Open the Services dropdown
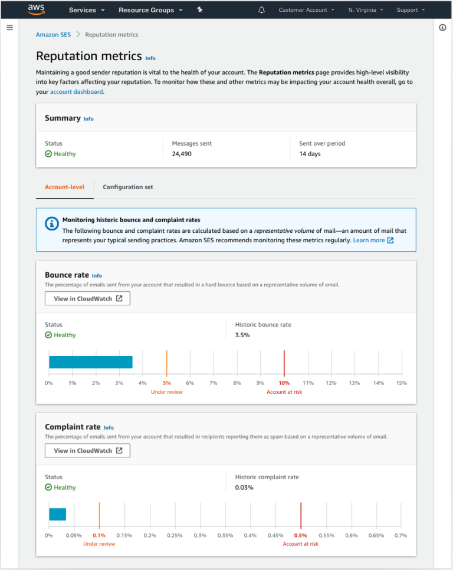453x570 pixels. click(x=83, y=9)
